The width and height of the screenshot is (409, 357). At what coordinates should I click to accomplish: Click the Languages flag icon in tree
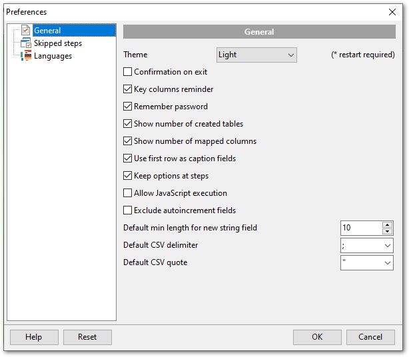(26, 56)
